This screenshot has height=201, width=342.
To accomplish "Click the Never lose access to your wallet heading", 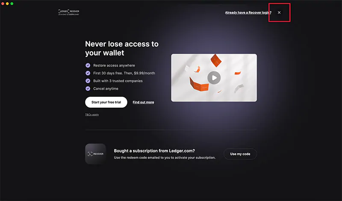I will point(122,48).
